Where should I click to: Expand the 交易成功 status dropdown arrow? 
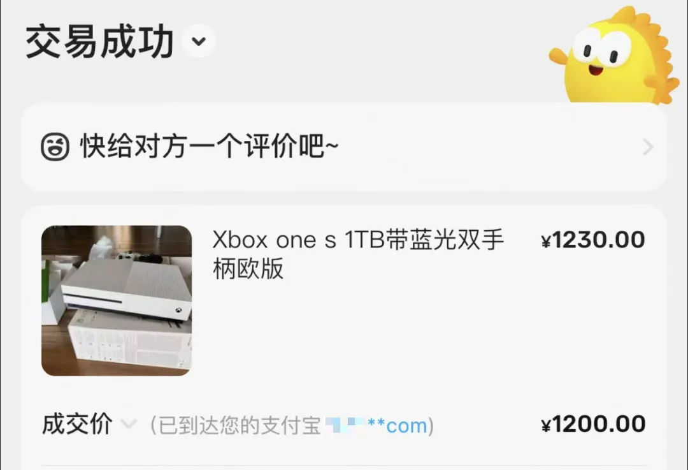tap(199, 41)
